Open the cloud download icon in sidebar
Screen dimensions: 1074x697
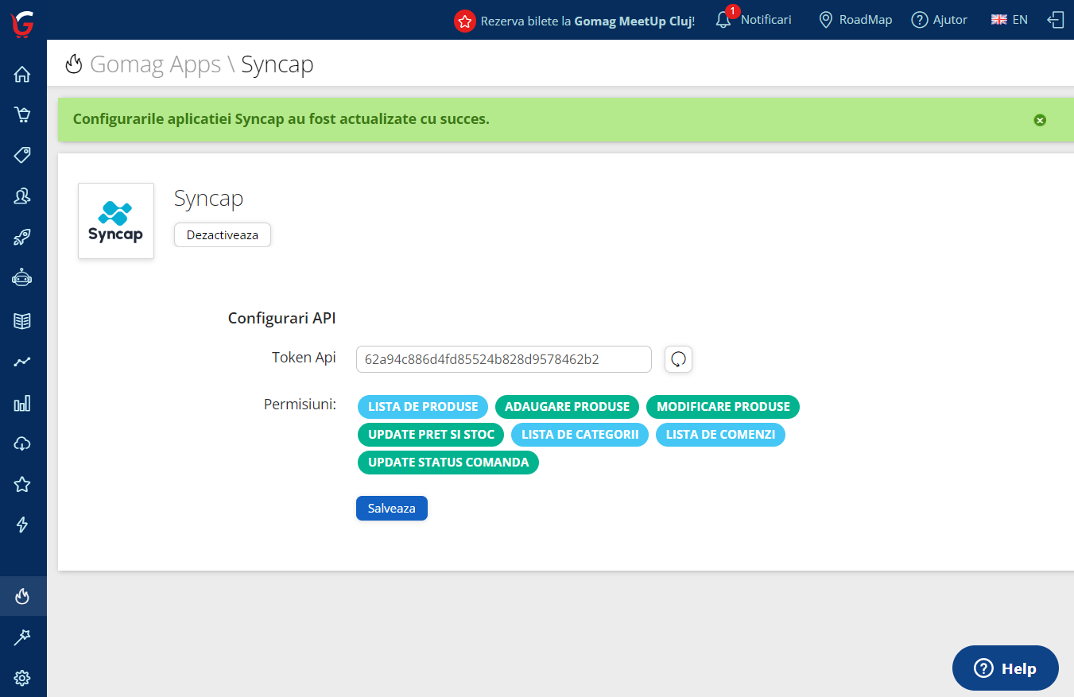pyautogui.click(x=22, y=443)
